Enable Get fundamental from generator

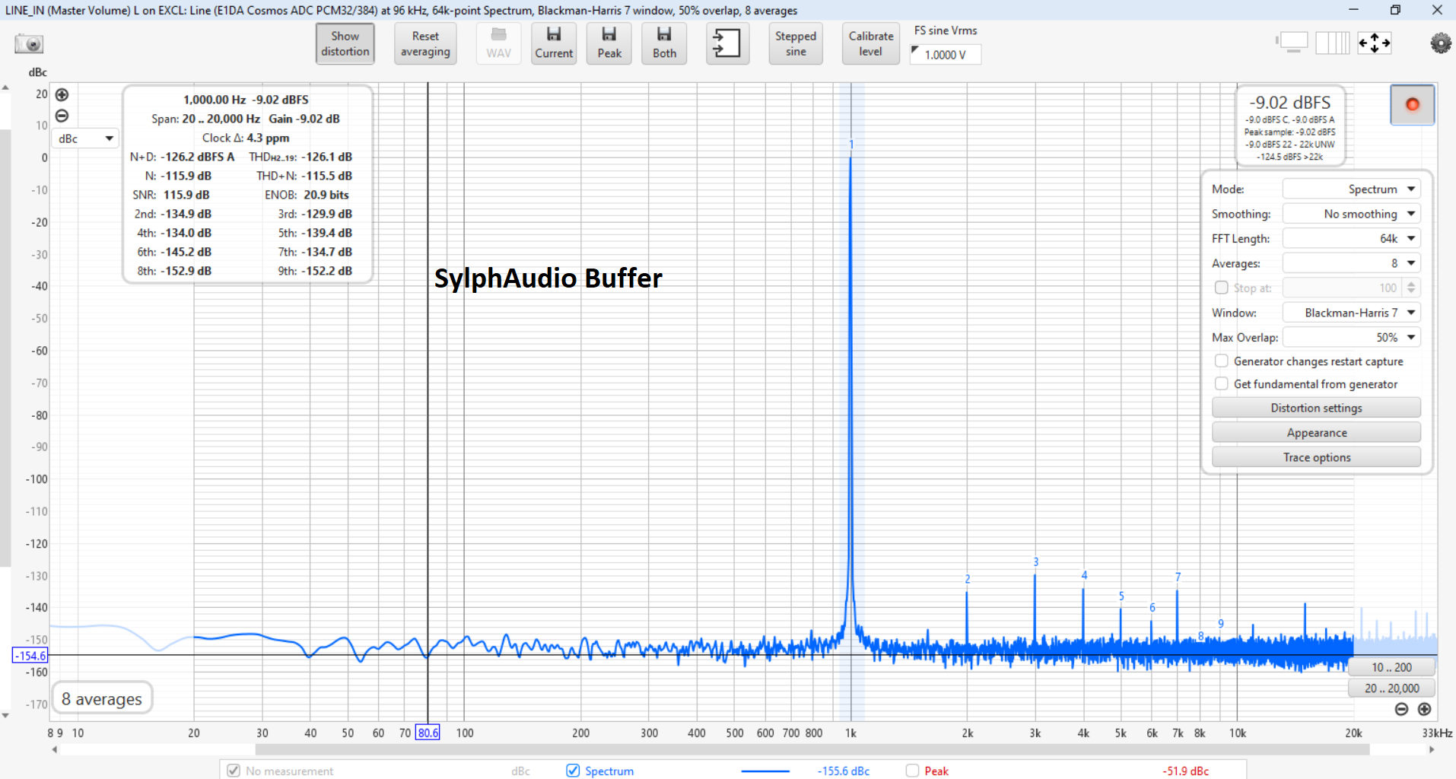[1221, 384]
